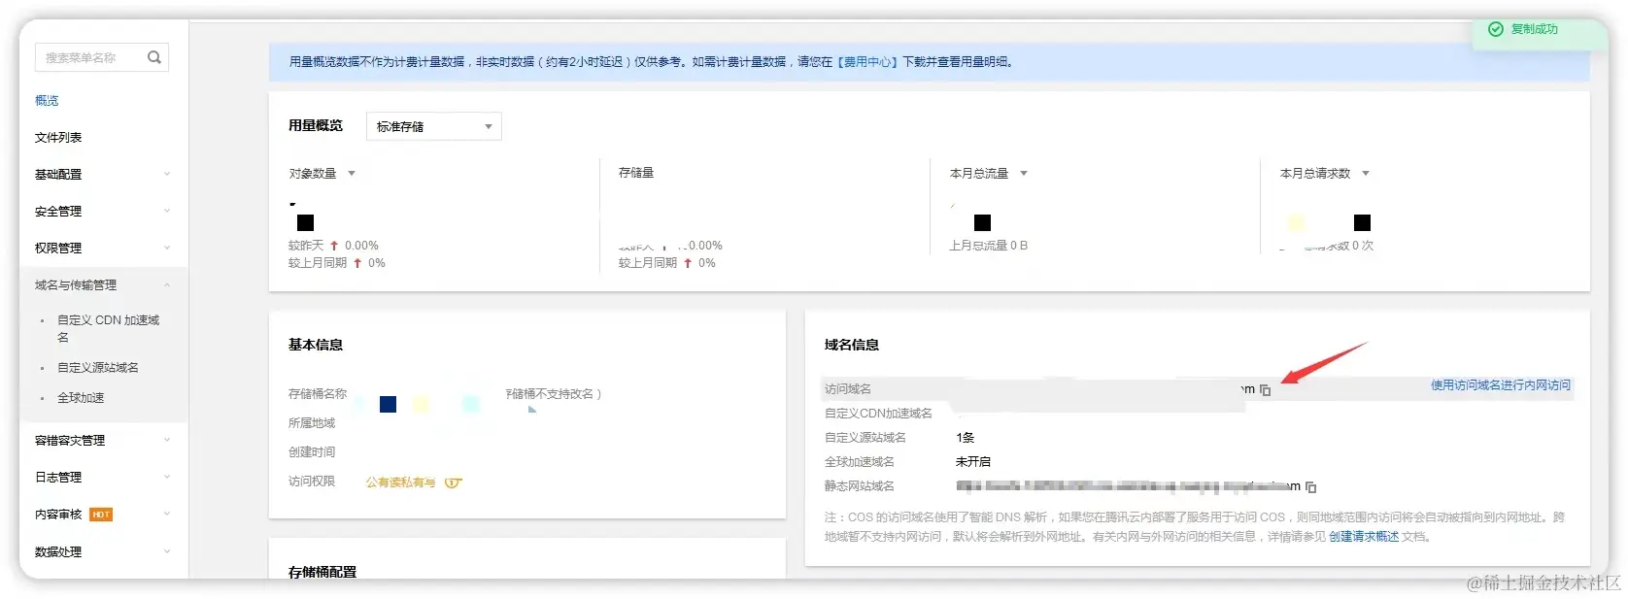Open 自定义 CDN 加速域名 submenu item
The width and height of the screenshot is (1628, 599).
pyautogui.click(x=108, y=328)
